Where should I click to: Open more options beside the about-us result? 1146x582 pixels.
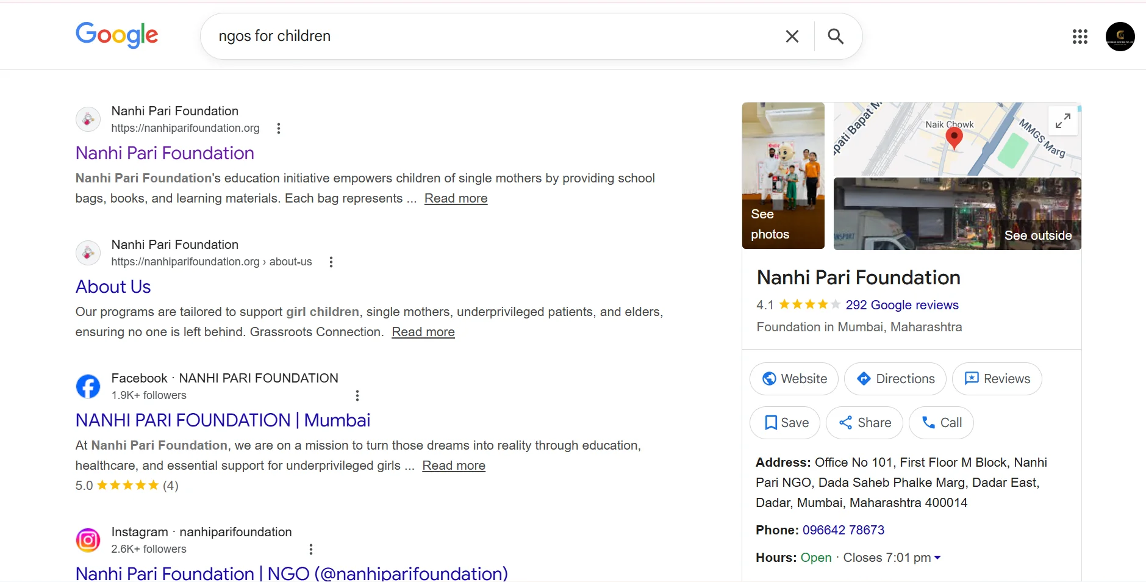click(331, 262)
